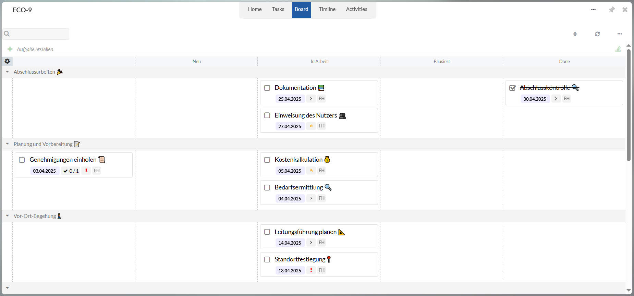Image resolution: width=634 pixels, height=296 pixels.
Task: Click high priority icon on Kostenkalkulation
Action: 311,171
